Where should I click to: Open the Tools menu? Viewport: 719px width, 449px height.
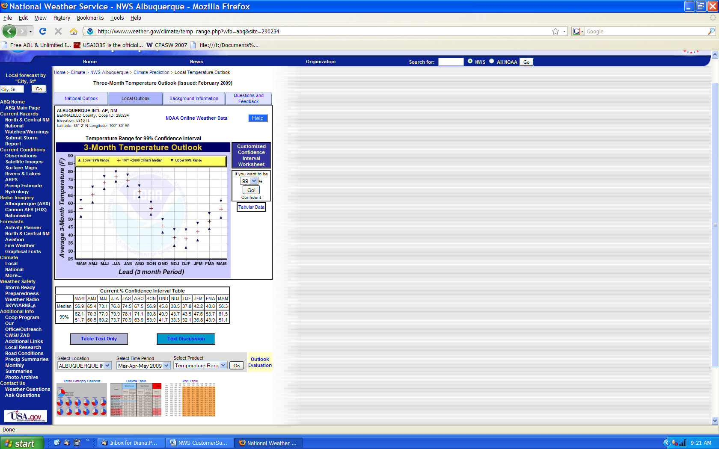click(117, 18)
